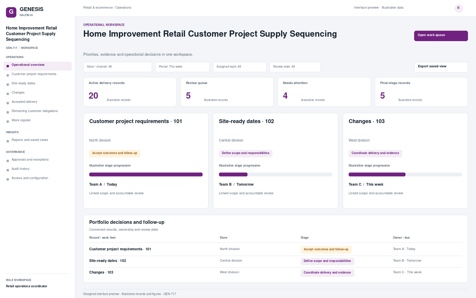The width and height of the screenshot is (476, 298).
Task: Open Operational overview in the sidebar
Action: tap(37, 66)
